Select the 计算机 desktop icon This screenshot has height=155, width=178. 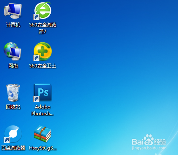(x=13, y=11)
